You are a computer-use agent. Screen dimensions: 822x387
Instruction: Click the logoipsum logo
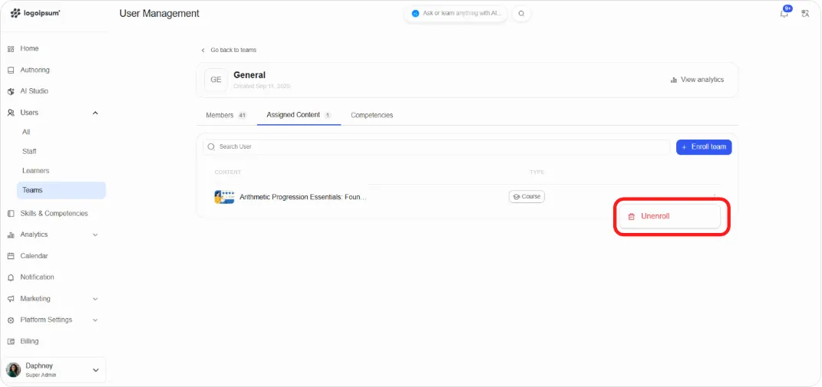35,13
